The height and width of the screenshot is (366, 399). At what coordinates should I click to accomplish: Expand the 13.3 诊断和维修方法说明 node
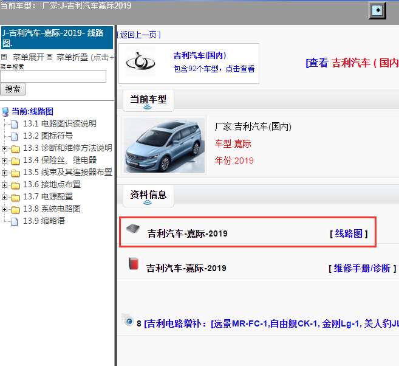pyautogui.click(x=4, y=148)
